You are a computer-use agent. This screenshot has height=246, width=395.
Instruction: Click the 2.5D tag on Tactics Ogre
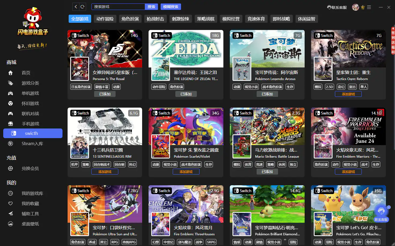(330, 87)
